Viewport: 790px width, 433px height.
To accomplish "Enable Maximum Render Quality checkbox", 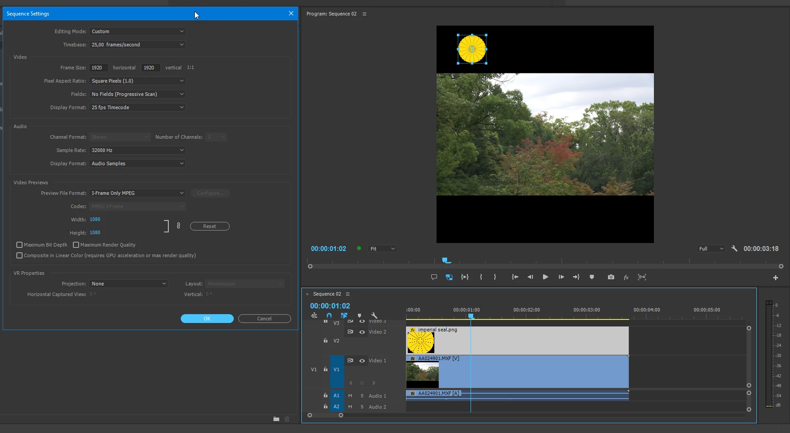I will pos(76,245).
